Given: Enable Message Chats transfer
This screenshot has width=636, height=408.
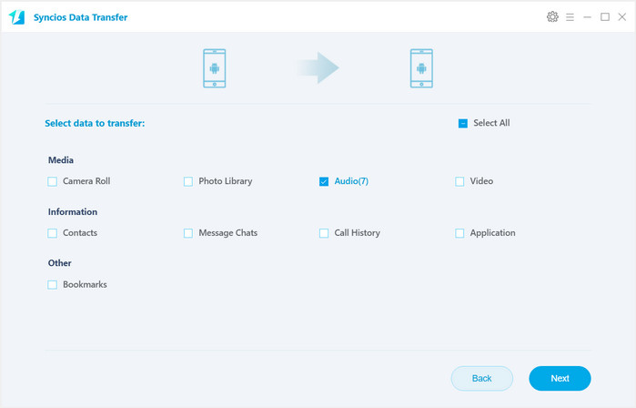Looking at the screenshot, I should point(188,233).
